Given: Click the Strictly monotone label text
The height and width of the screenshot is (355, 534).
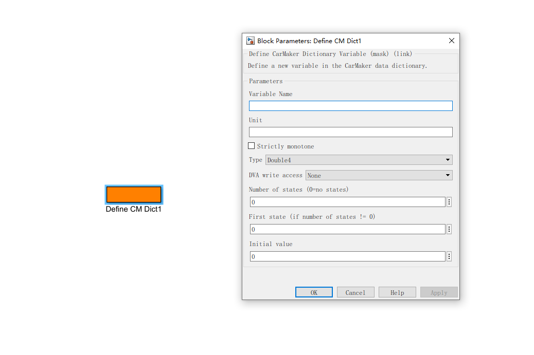Looking at the screenshot, I should (x=286, y=146).
